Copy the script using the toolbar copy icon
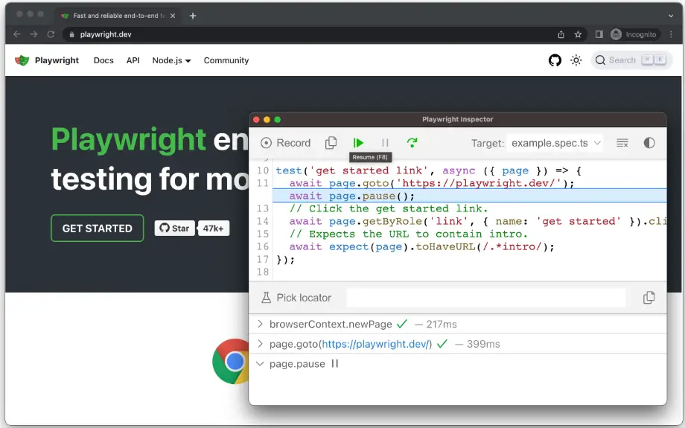 click(x=331, y=143)
